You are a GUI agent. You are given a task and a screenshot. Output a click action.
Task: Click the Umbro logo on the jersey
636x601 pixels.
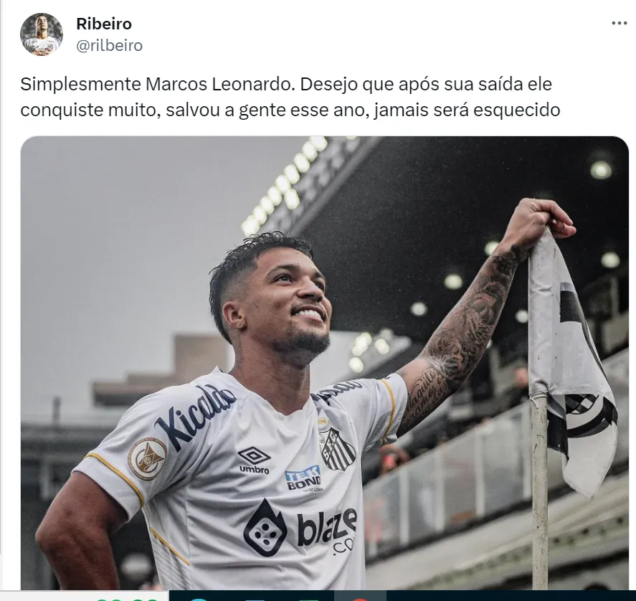point(255,460)
